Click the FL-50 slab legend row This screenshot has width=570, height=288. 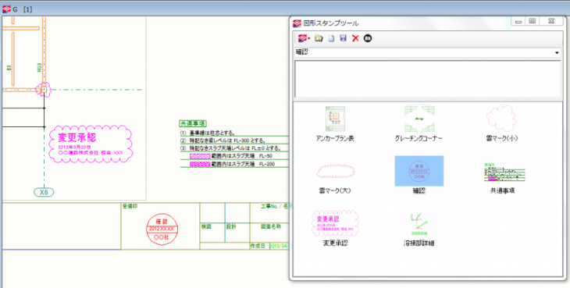click(231, 156)
